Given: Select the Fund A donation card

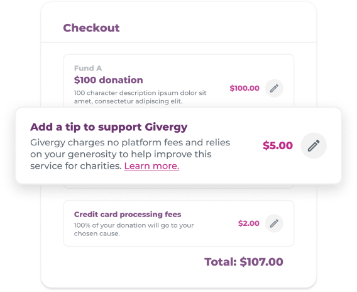Looking at the screenshot, I should (x=178, y=81).
